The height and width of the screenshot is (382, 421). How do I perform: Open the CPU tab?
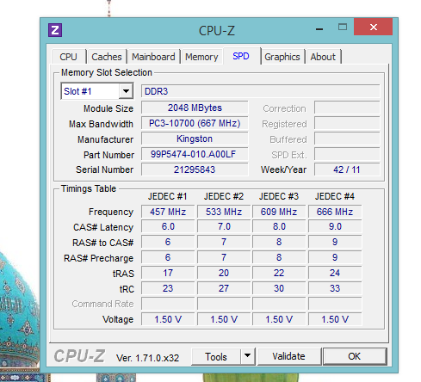pos(68,57)
